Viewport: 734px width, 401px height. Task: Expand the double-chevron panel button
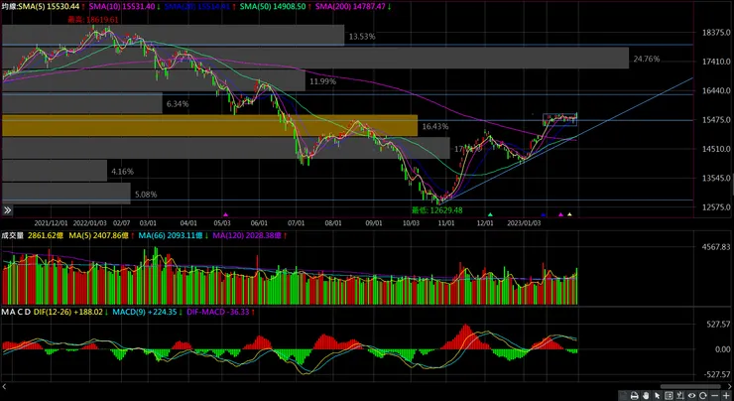[x=7, y=210]
